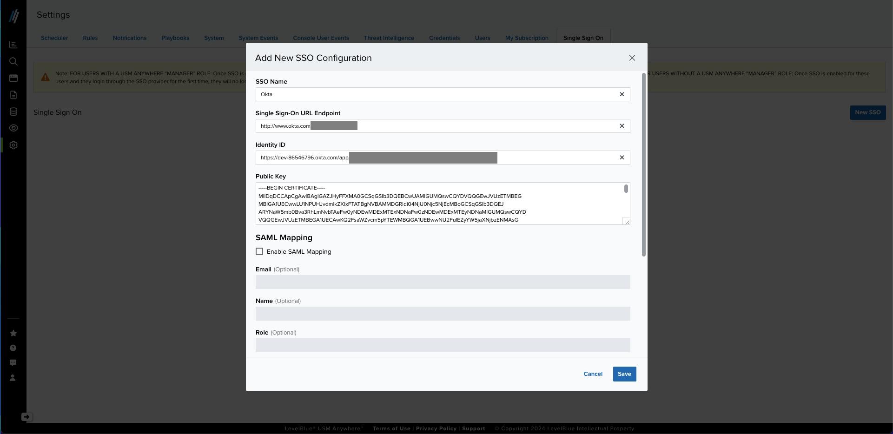This screenshot has height=434, width=893.
Task: Click the SAML Mapping heading
Action: click(284, 237)
